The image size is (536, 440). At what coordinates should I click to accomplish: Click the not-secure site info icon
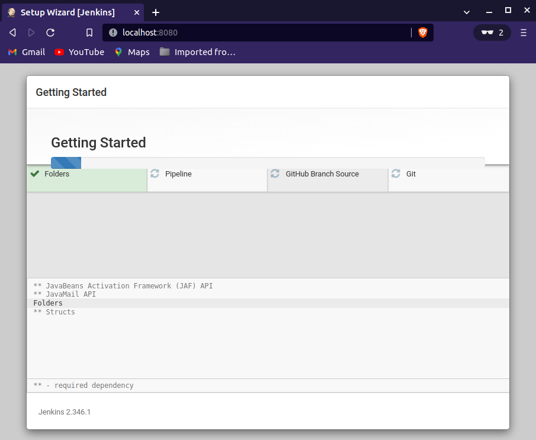click(x=113, y=33)
